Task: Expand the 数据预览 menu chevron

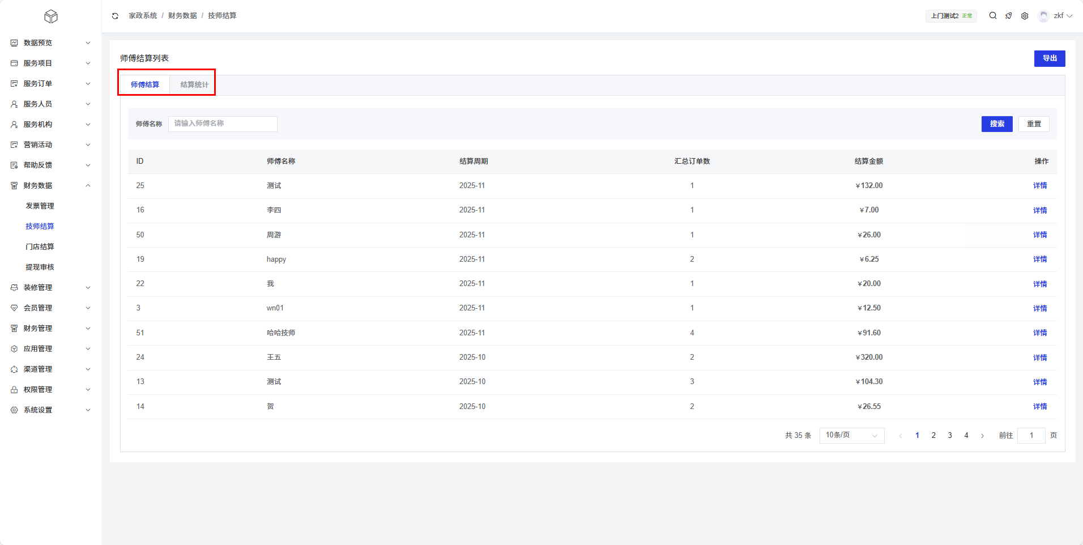Action: coord(88,43)
